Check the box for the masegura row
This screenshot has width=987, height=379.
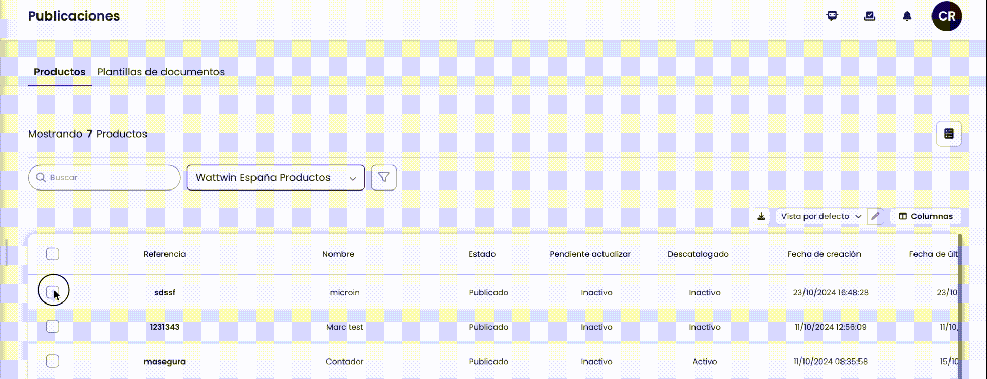(x=52, y=361)
